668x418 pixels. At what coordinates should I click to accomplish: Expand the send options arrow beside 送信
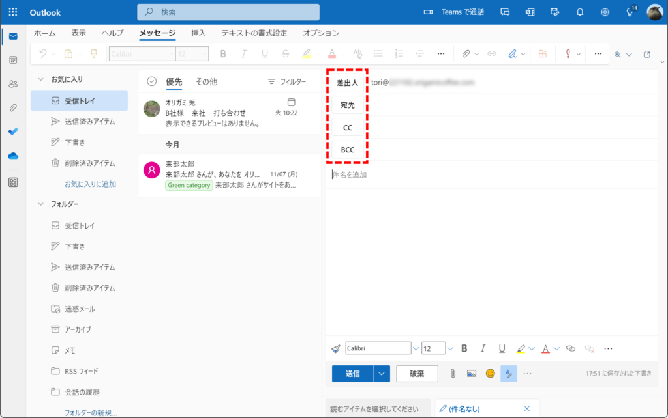tap(382, 374)
